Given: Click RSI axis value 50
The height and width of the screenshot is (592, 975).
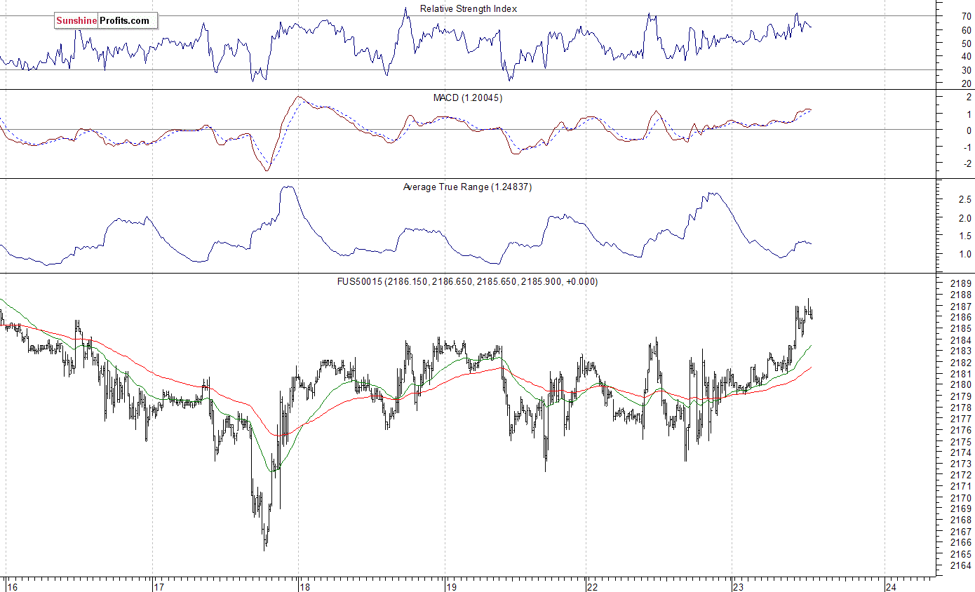Looking at the screenshot, I should pyautogui.click(x=966, y=43).
